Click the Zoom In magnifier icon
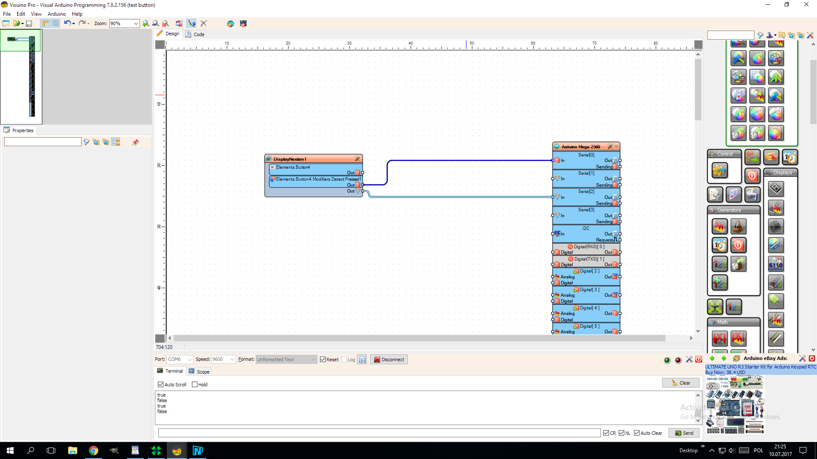Viewport: 817px width, 459px height. (x=146, y=24)
